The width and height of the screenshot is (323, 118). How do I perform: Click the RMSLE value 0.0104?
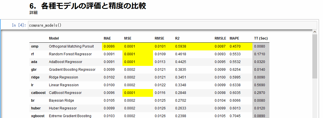pyautogui.click(x=220, y=100)
